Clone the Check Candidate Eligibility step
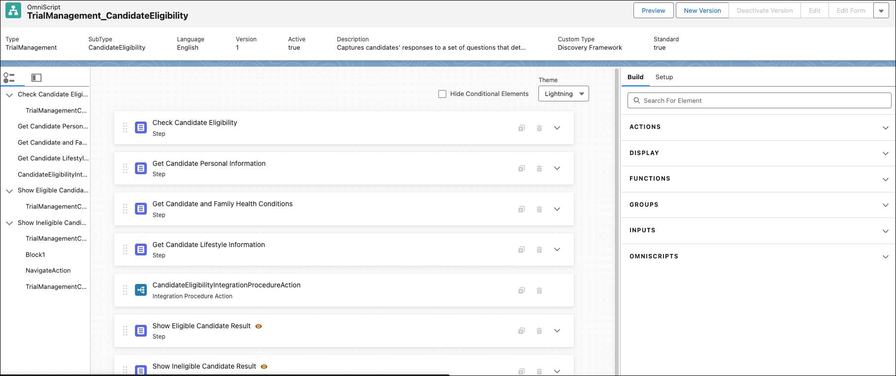Viewport: 896px width, 376px height. pos(521,128)
